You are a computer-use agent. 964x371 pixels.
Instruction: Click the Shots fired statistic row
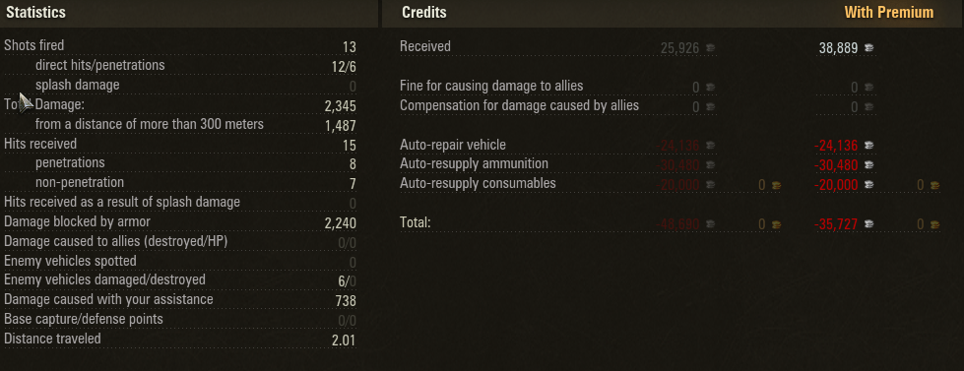pos(180,46)
